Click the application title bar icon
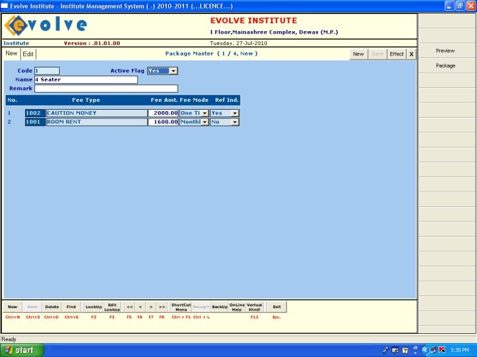This screenshot has width=477, height=357. click(x=5, y=6)
